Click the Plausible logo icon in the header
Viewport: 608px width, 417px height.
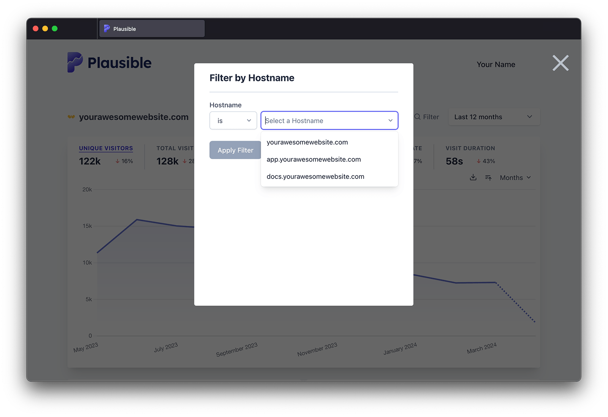(75, 62)
